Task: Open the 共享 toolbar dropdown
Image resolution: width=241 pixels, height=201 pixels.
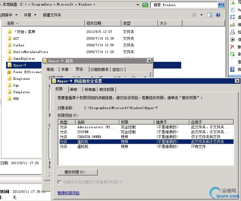Action: pyautogui.click(x=35, y=15)
